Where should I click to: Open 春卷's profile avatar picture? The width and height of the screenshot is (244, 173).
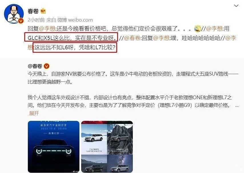point(14,14)
